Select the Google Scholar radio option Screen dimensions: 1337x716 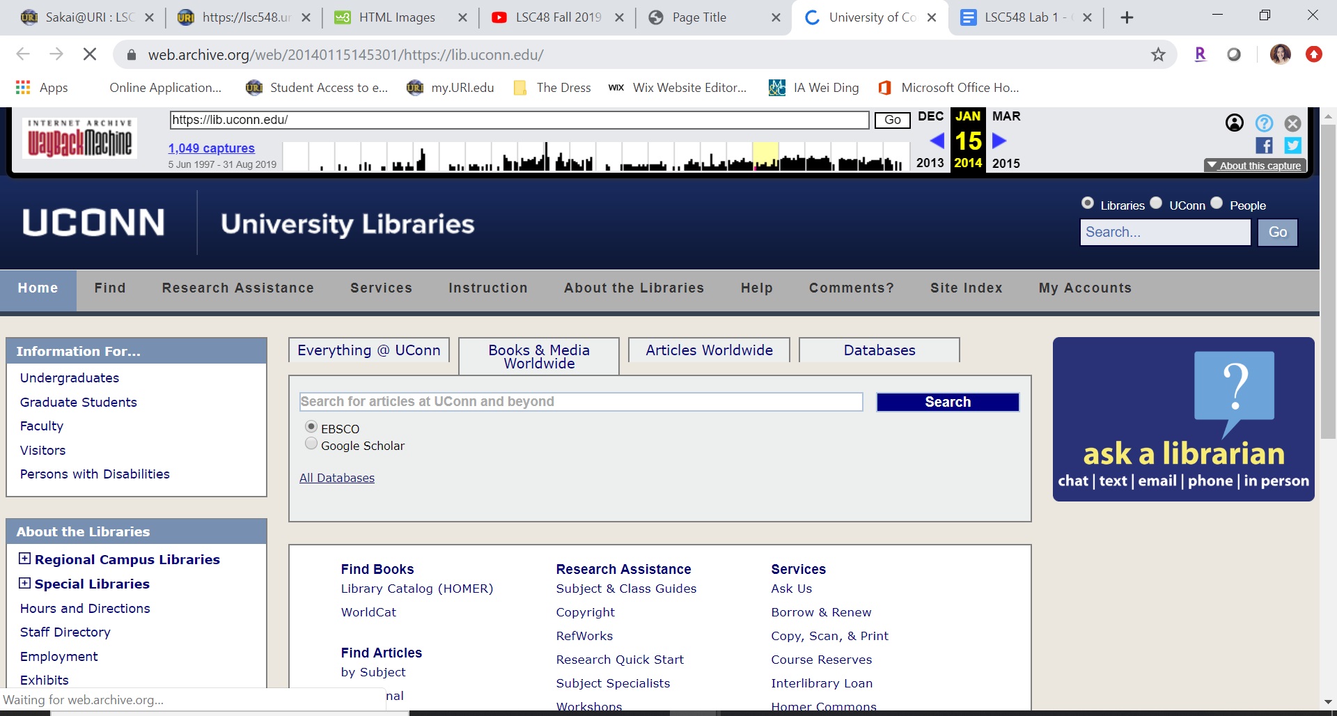point(311,444)
